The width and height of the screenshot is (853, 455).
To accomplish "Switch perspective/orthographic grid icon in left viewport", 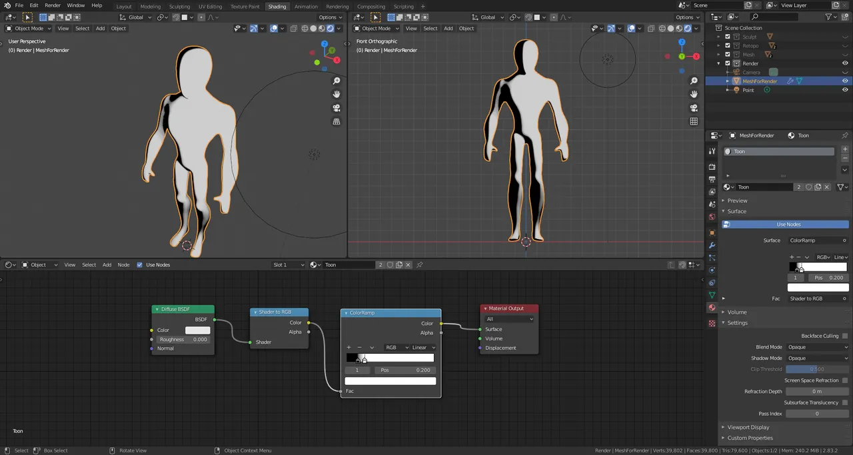I will [x=337, y=121].
